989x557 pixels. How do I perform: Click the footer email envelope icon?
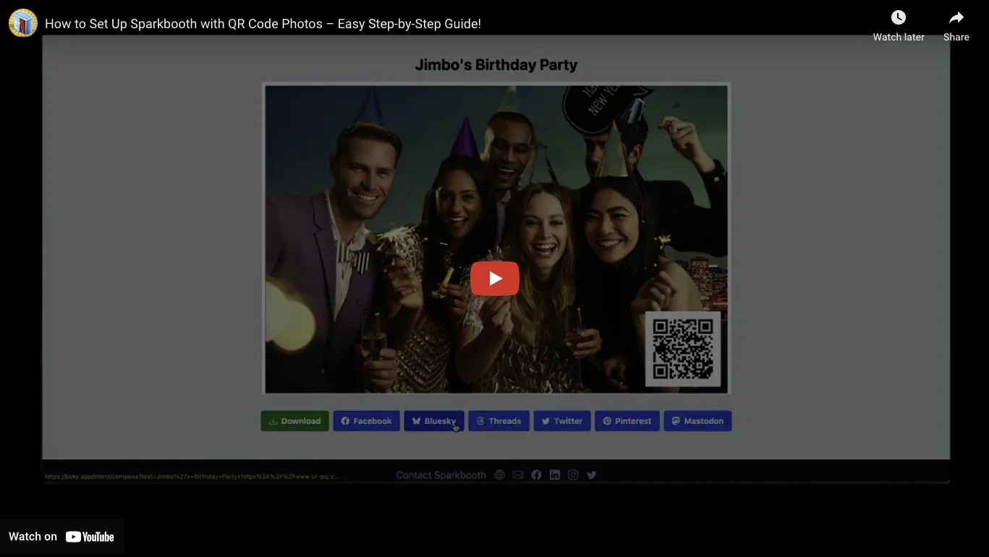(x=518, y=475)
